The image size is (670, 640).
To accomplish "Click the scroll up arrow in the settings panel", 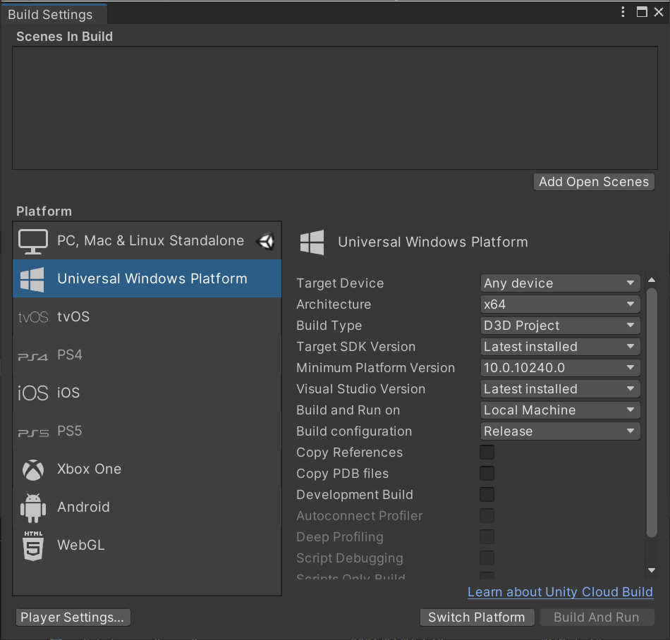I will (x=652, y=280).
